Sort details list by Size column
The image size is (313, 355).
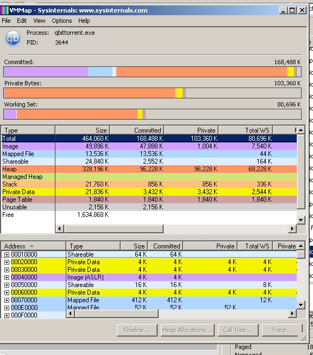[x=134, y=246]
